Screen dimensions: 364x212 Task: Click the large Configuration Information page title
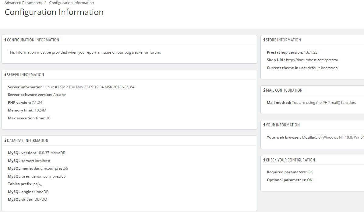pos(54,12)
